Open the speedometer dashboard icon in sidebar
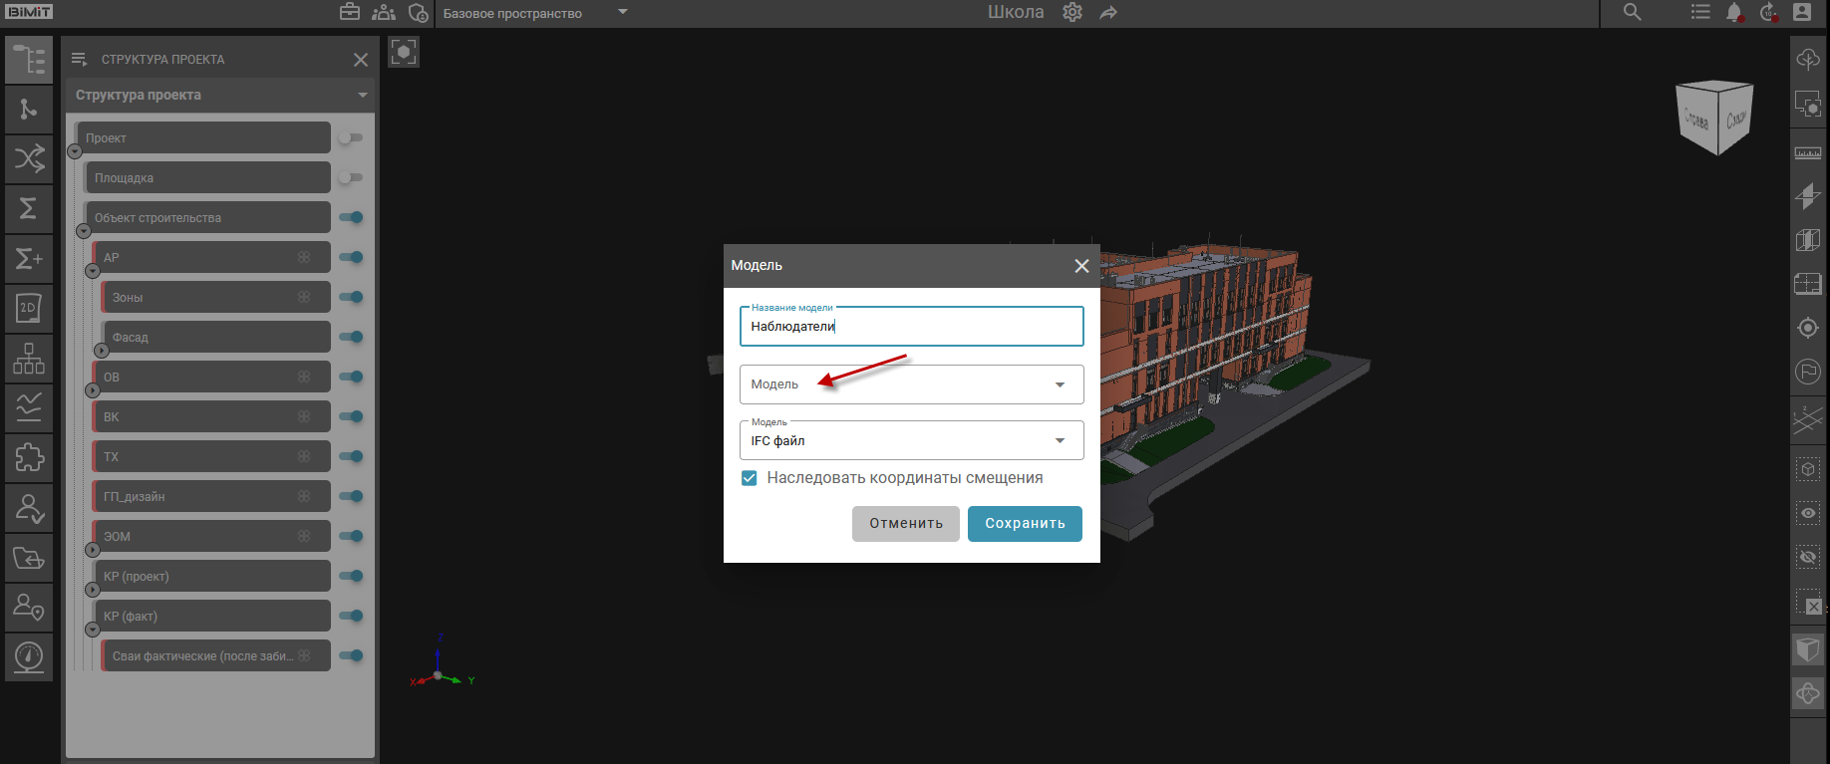This screenshot has height=764, width=1830. point(29,656)
